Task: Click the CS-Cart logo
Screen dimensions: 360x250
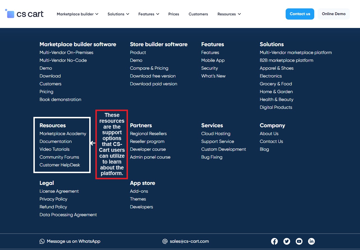Action: [24, 14]
